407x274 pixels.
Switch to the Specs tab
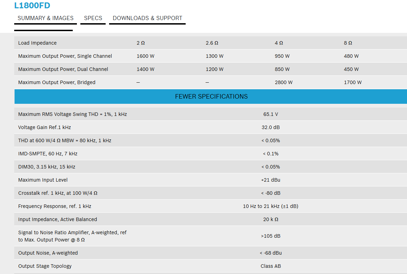pos(93,18)
